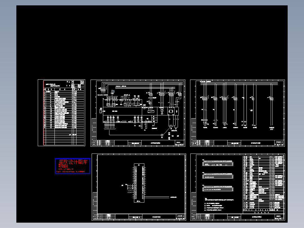This screenshot has width=304, height=228.
Task: Select the red-bordered drawing index table sheet
Action: (61, 113)
